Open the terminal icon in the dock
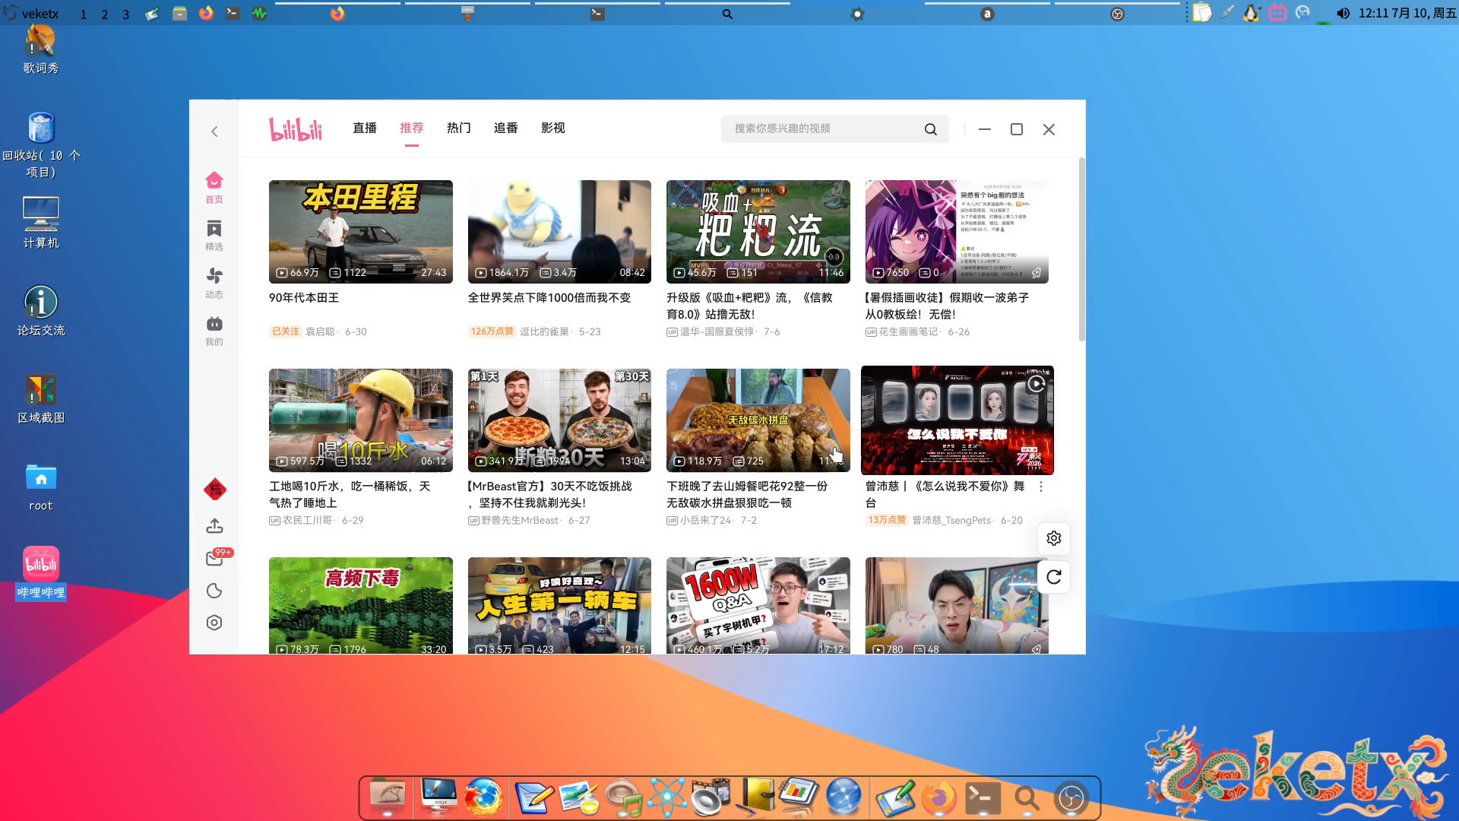 point(982,797)
